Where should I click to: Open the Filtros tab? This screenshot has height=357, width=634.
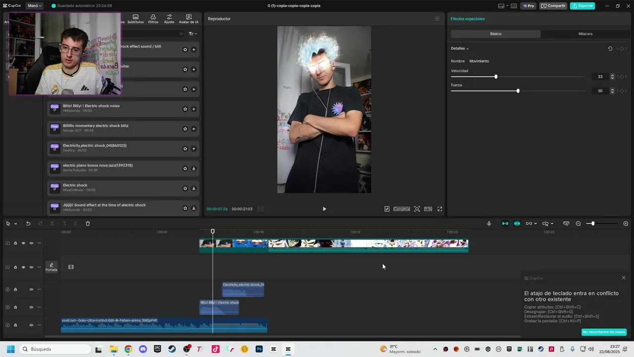point(153,19)
